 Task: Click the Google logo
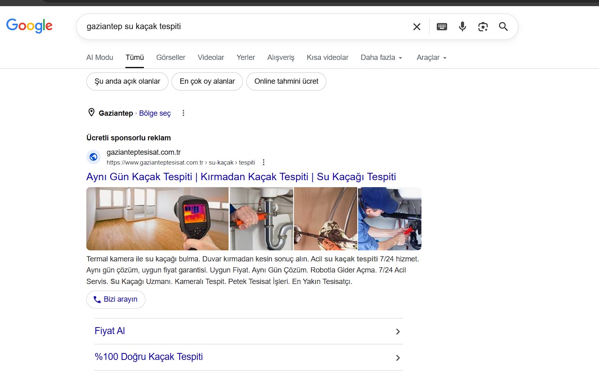pos(29,26)
